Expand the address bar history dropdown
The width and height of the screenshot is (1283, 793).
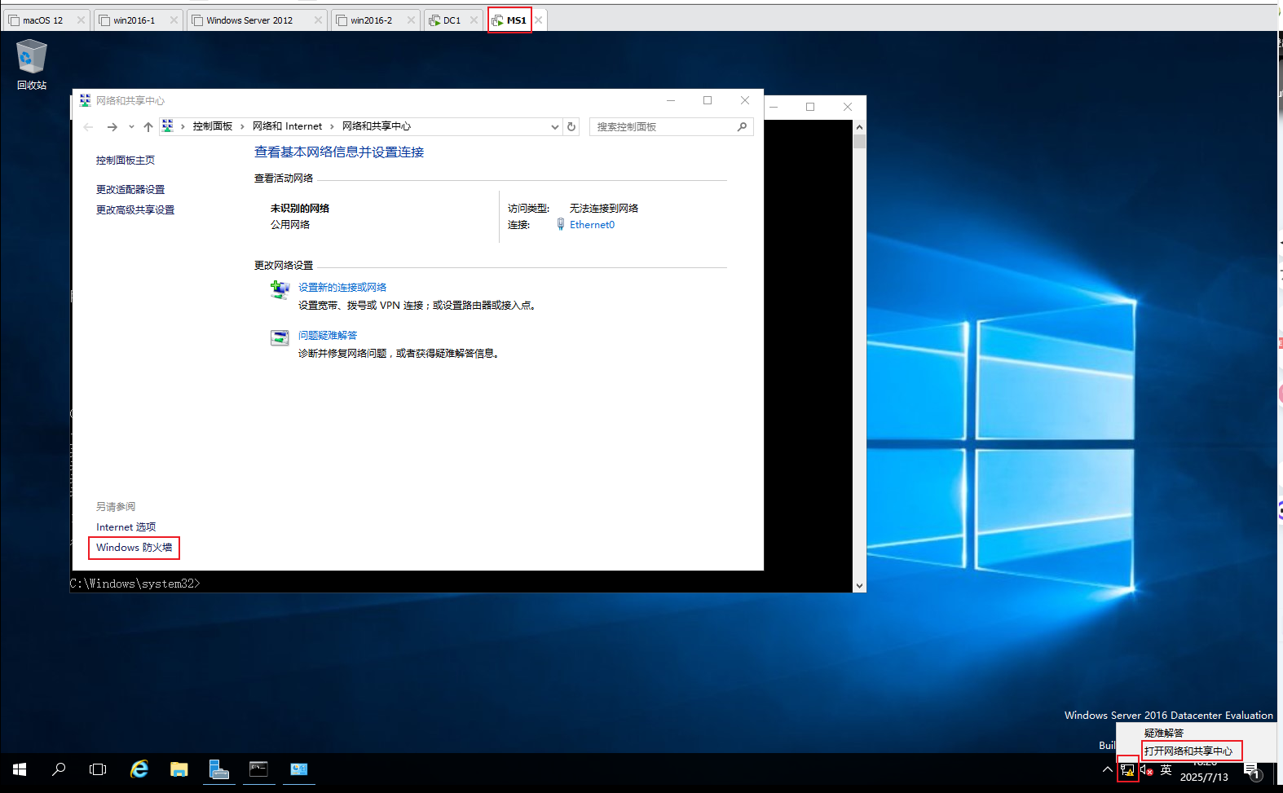click(554, 126)
